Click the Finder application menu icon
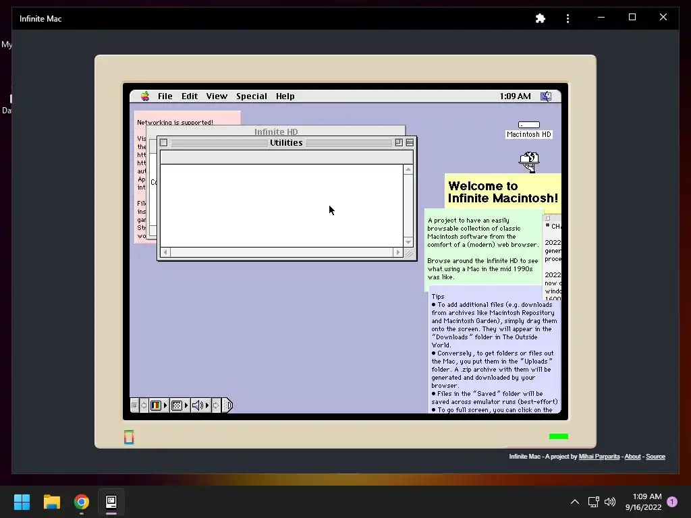Viewport: 691px width, 518px height. [x=546, y=96]
